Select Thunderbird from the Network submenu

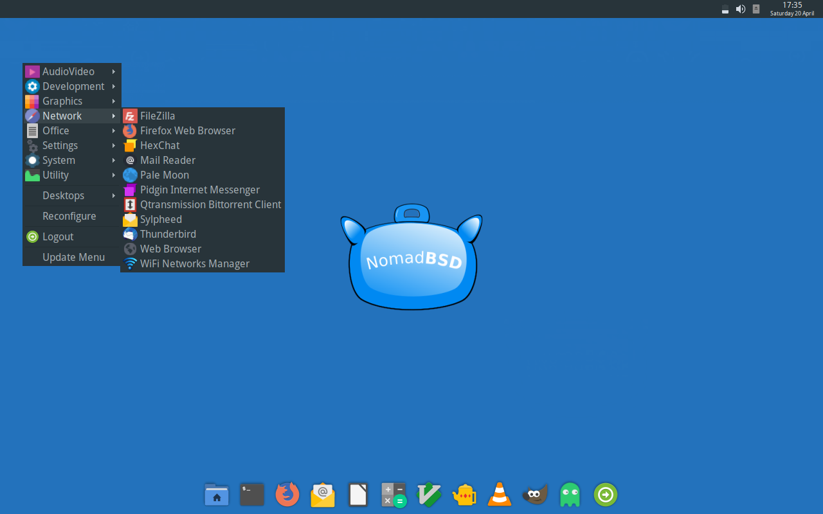click(x=168, y=234)
